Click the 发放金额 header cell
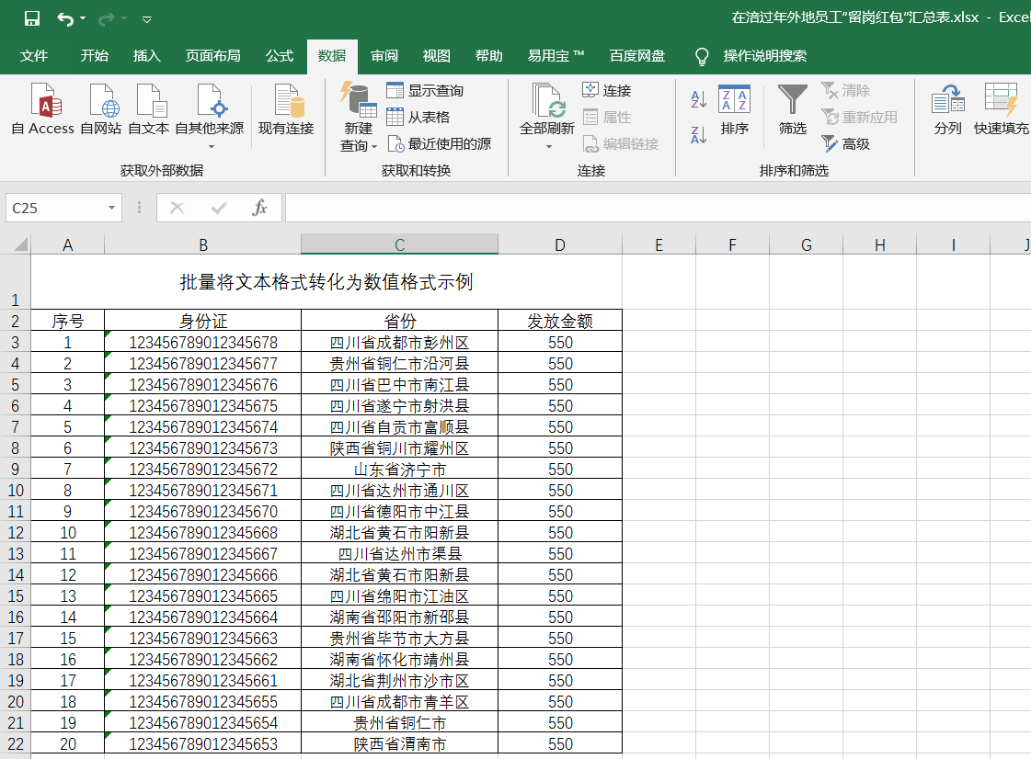Viewport: 1031px width, 759px height. pos(559,321)
